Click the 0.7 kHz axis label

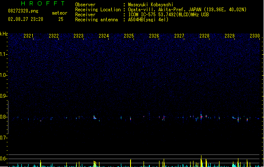pyautogui.click(x=3, y=138)
